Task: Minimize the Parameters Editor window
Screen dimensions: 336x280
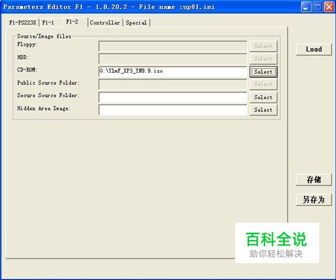Action: click(306, 7)
